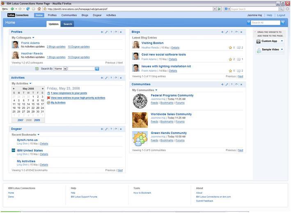Close the Communities widget
291x213 pixels.
pyautogui.click(x=241, y=84)
